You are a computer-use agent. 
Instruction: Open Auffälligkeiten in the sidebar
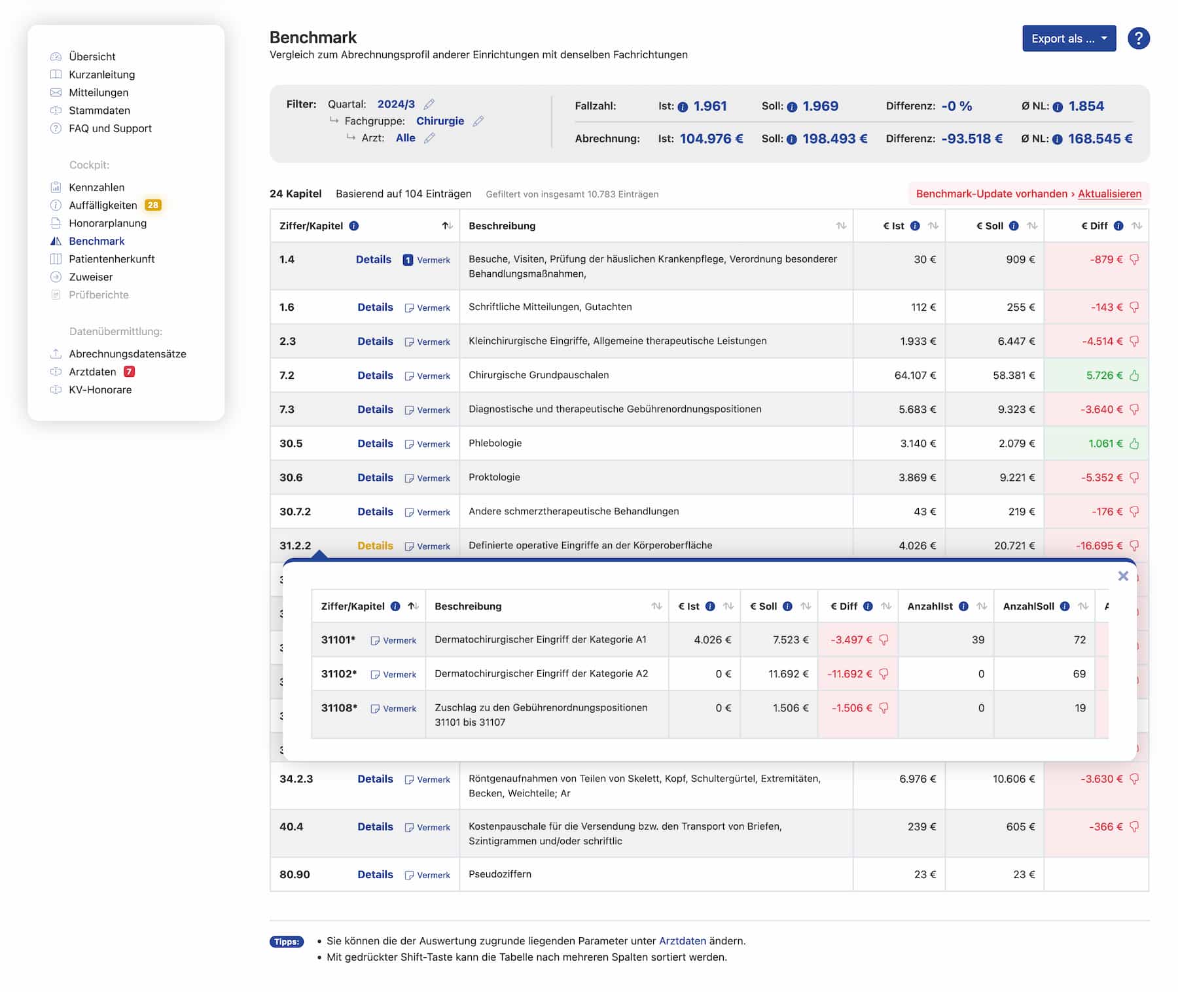click(x=103, y=205)
